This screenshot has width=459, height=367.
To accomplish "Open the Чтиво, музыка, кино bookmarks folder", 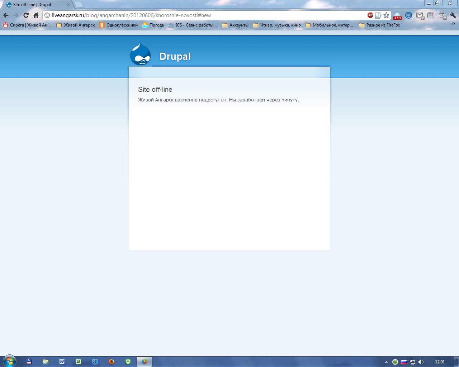I will coord(277,25).
